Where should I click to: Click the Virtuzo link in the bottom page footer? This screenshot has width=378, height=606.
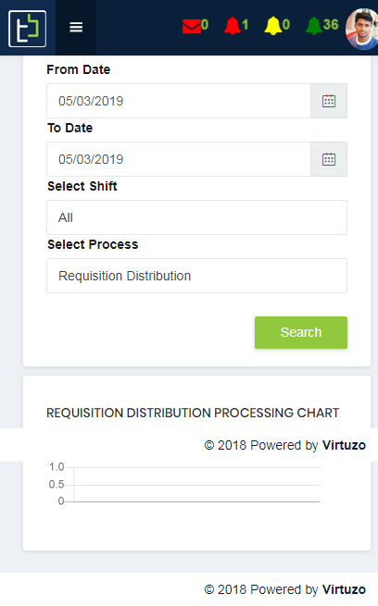(x=344, y=589)
